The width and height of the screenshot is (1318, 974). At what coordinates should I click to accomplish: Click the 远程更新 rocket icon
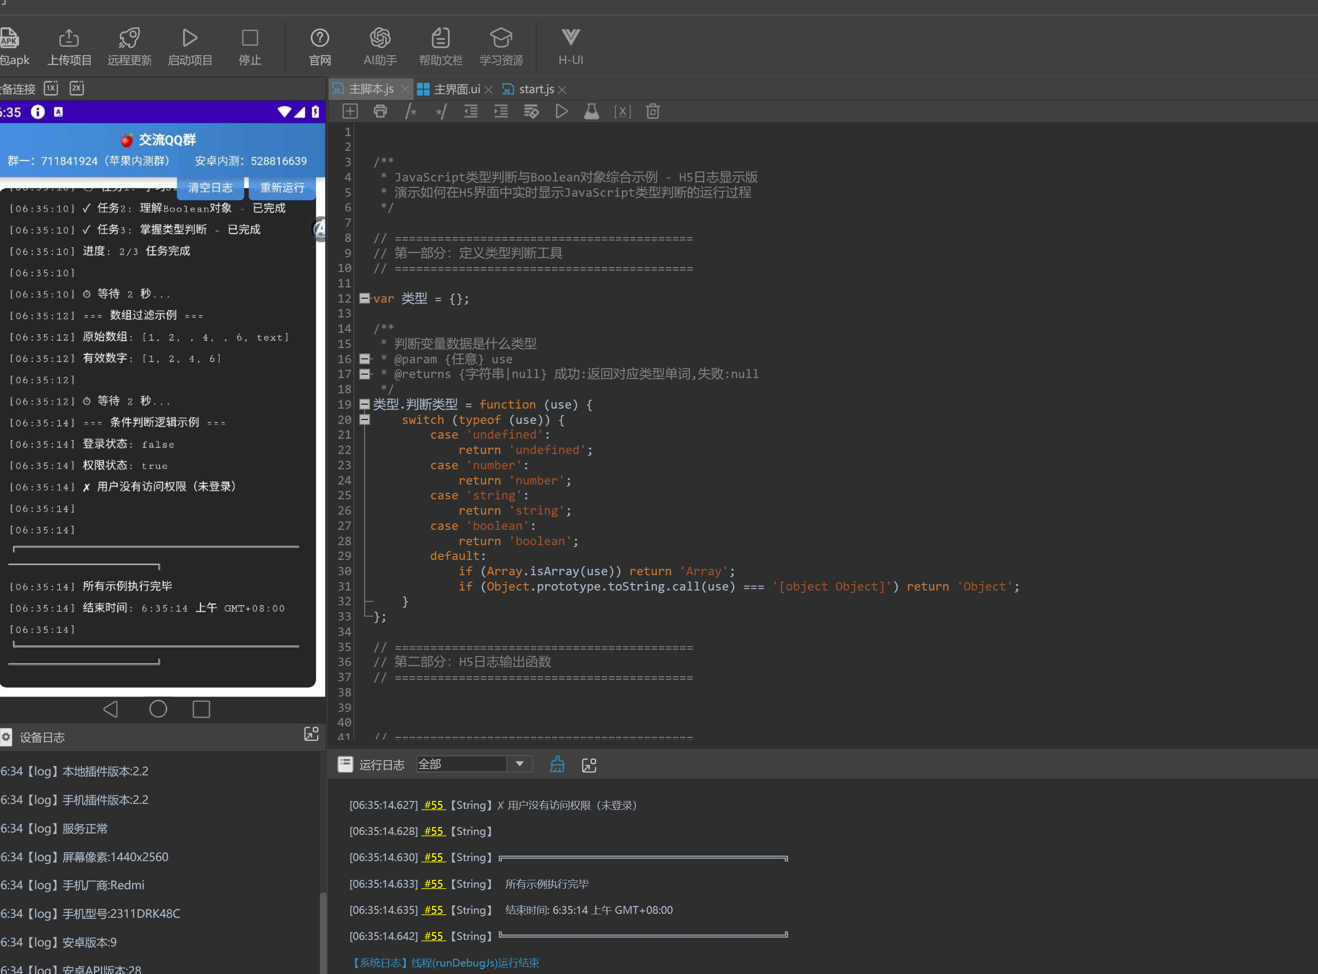pyautogui.click(x=129, y=38)
